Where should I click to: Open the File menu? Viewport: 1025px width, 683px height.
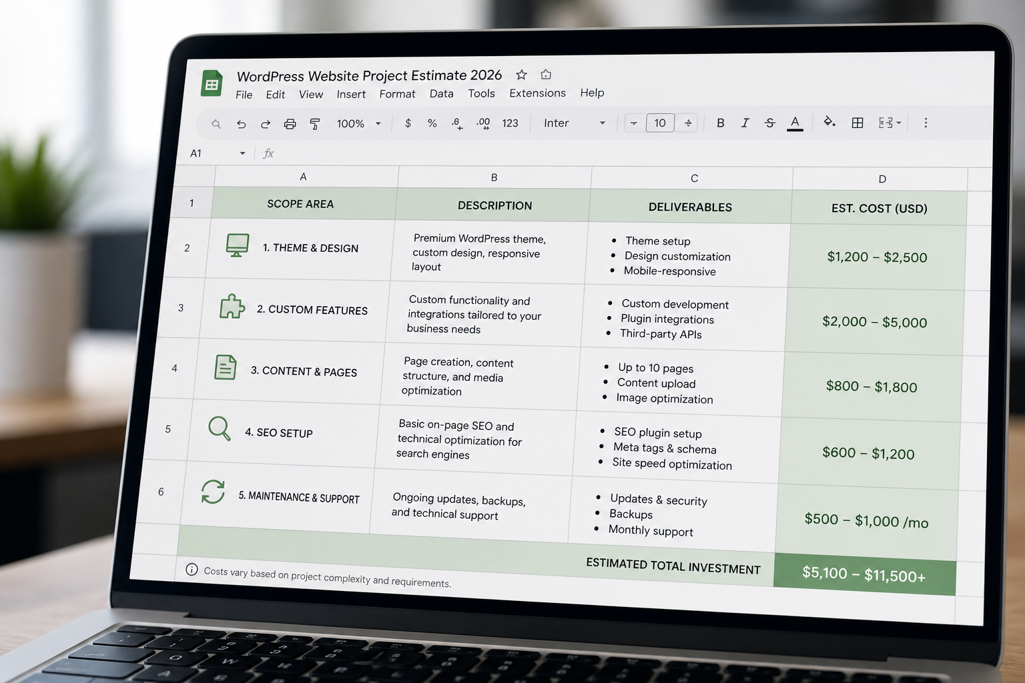pos(244,95)
